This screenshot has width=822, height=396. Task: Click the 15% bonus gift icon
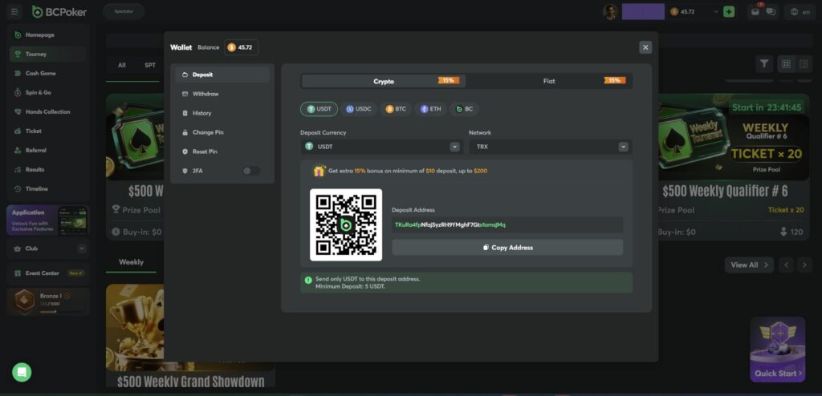pos(319,171)
